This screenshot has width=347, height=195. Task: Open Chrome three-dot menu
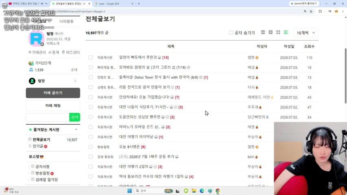tap(343, 11)
